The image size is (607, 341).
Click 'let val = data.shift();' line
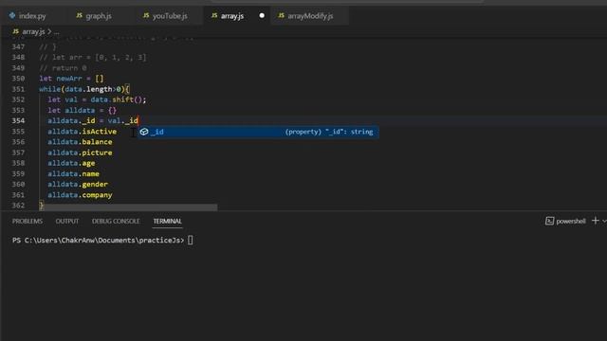click(97, 99)
